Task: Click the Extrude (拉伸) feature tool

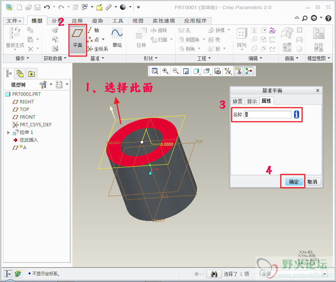Action: click(x=141, y=38)
